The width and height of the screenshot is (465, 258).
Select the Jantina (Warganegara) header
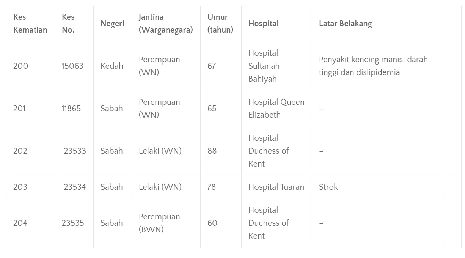(x=166, y=24)
